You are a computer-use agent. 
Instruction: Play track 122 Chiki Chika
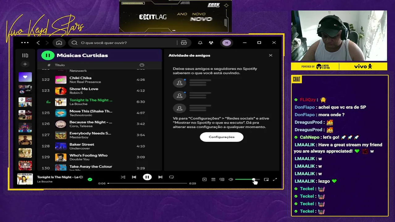(99, 80)
